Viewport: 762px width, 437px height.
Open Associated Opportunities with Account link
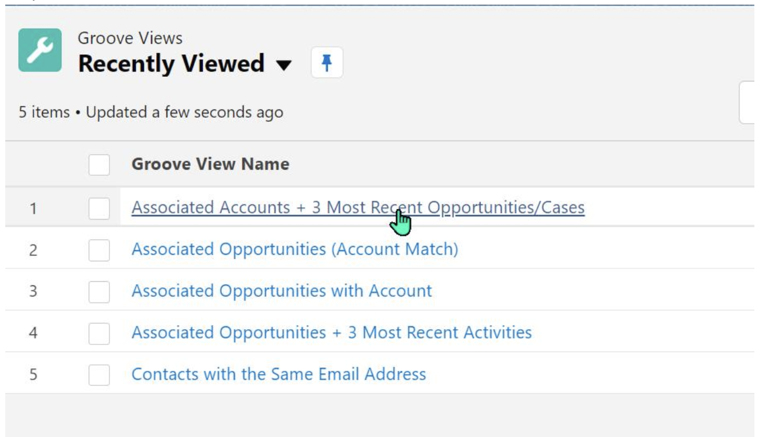tap(282, 291)
